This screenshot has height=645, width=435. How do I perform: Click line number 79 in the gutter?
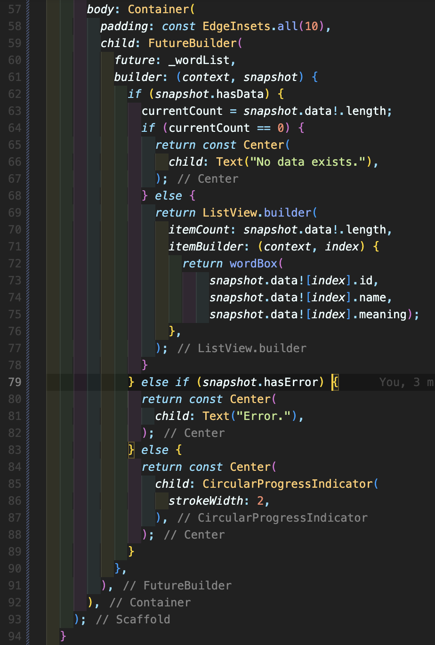point(15,382)
